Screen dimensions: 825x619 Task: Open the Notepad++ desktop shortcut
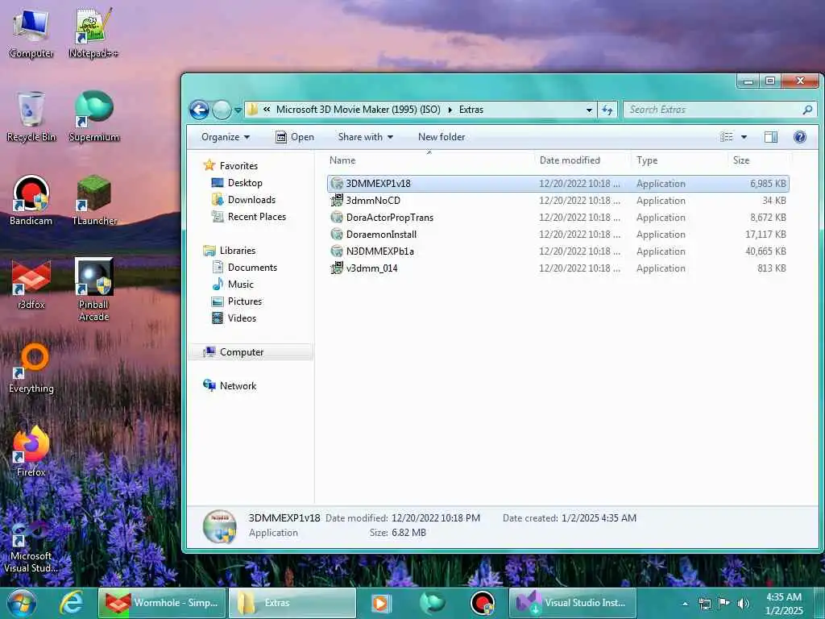93,34
